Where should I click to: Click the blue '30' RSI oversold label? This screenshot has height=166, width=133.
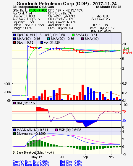pyautogui.click(x=124, y=121)
